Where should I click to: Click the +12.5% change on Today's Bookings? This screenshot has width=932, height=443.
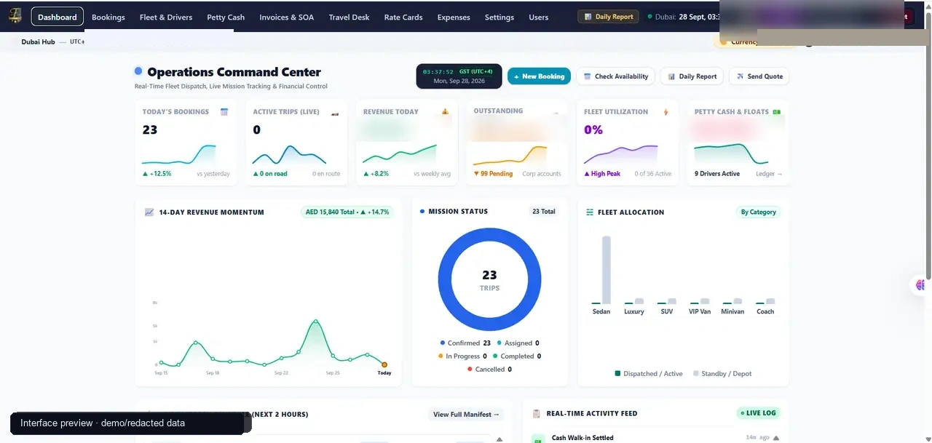pyautogui.click(x=157, y=174)
